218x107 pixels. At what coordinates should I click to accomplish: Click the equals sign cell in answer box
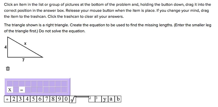22,90
